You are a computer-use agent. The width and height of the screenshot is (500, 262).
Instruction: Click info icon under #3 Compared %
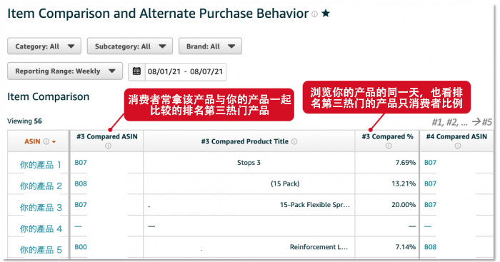click(x=389, y=146)
